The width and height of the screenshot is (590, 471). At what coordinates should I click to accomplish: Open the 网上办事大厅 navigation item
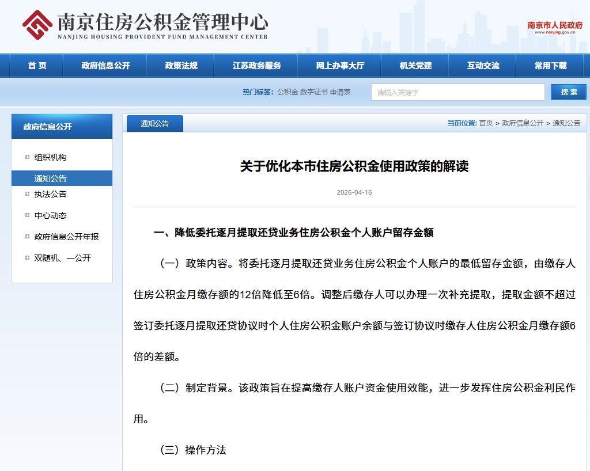pos(340,66)
